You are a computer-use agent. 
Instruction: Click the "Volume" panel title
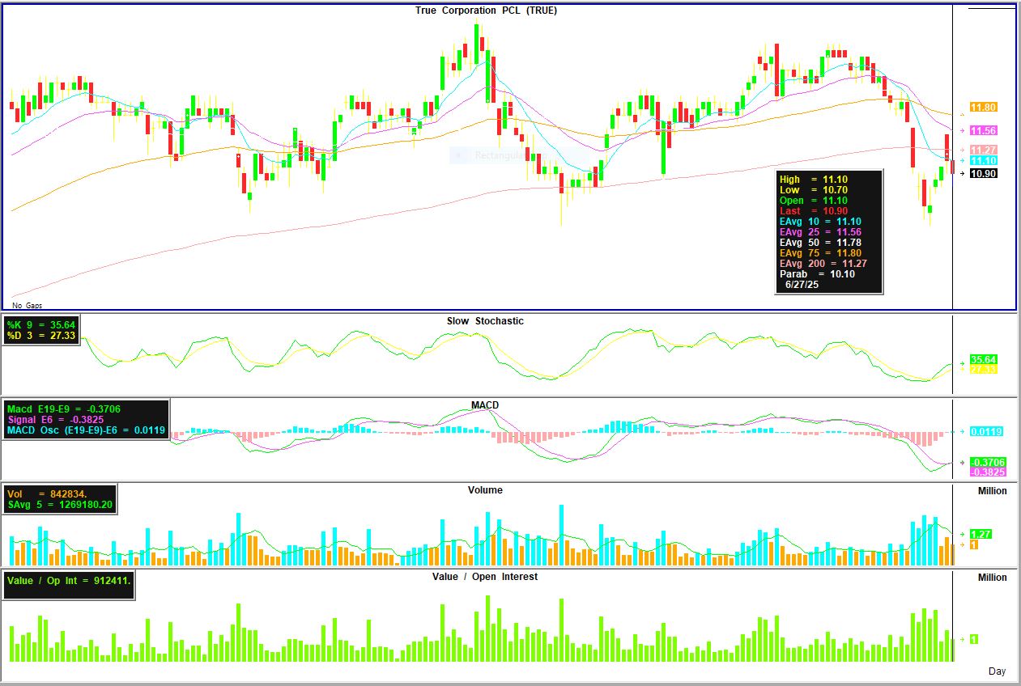point(485,490)
